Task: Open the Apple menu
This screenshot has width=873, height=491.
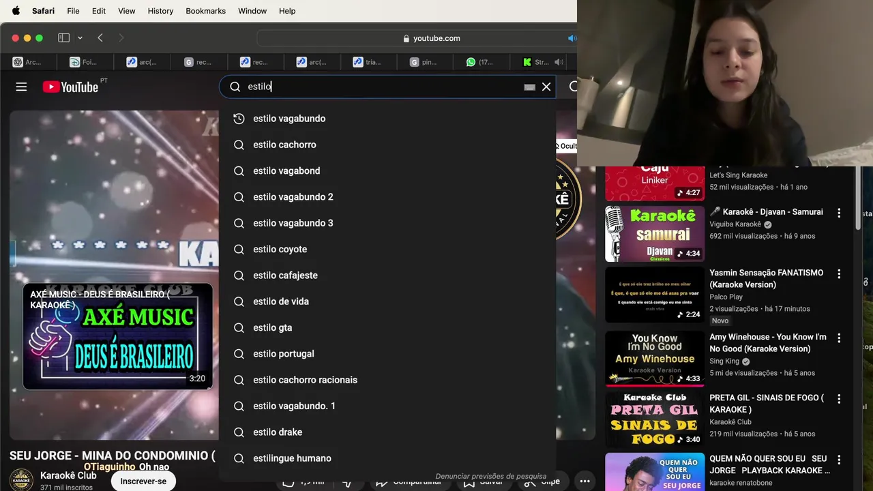Action: [x=16, y=11]
